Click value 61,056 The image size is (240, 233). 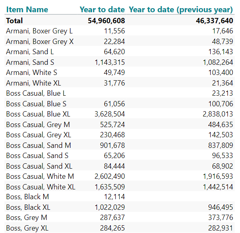pyautogui.click(x=114, y=104)
